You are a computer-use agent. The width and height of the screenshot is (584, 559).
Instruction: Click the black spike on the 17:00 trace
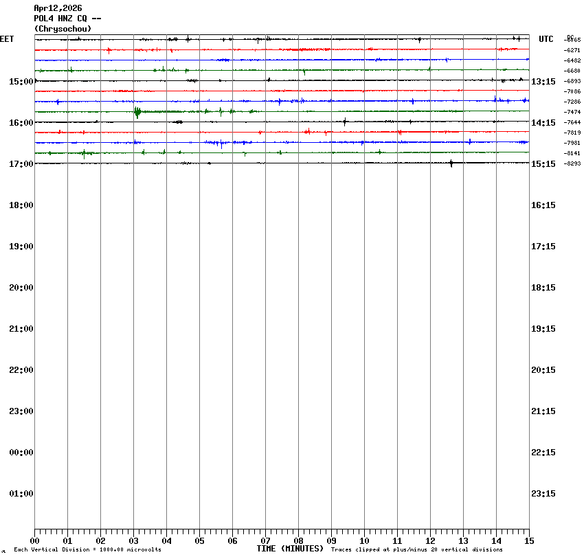[x=451, y=163]
